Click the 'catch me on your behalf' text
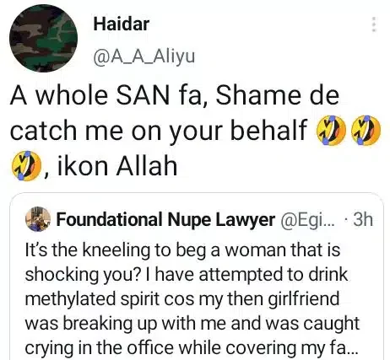Viewport: 390px width, 360px height. pyautogui.click(x=159, y=131)
